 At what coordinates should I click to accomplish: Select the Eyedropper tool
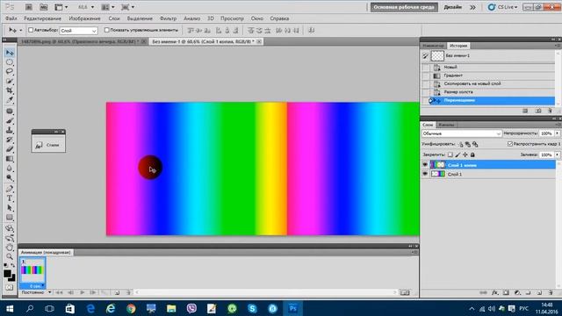click(10, 101)
